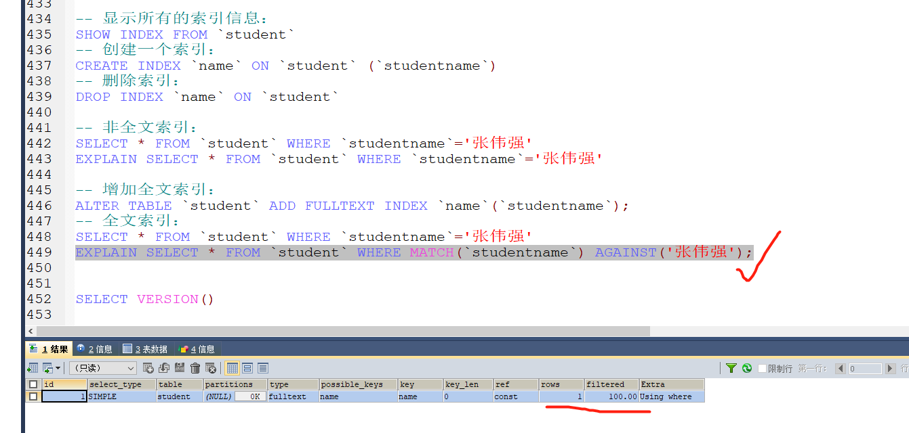Click the Extra column header

(672, 384)
